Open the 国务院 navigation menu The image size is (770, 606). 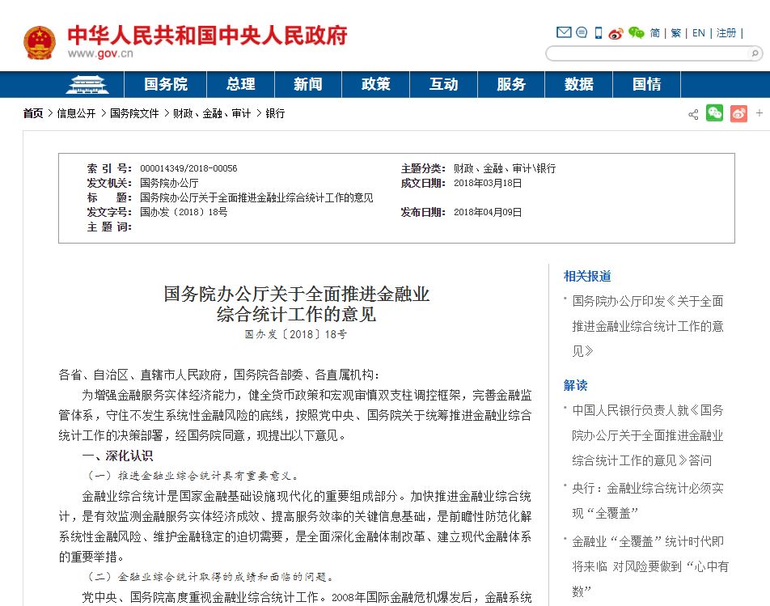(166, 85)
